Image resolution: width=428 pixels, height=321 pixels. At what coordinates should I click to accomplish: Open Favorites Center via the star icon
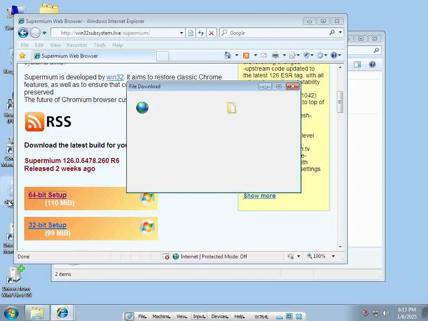pyautogui.click(x=23, y=56)
